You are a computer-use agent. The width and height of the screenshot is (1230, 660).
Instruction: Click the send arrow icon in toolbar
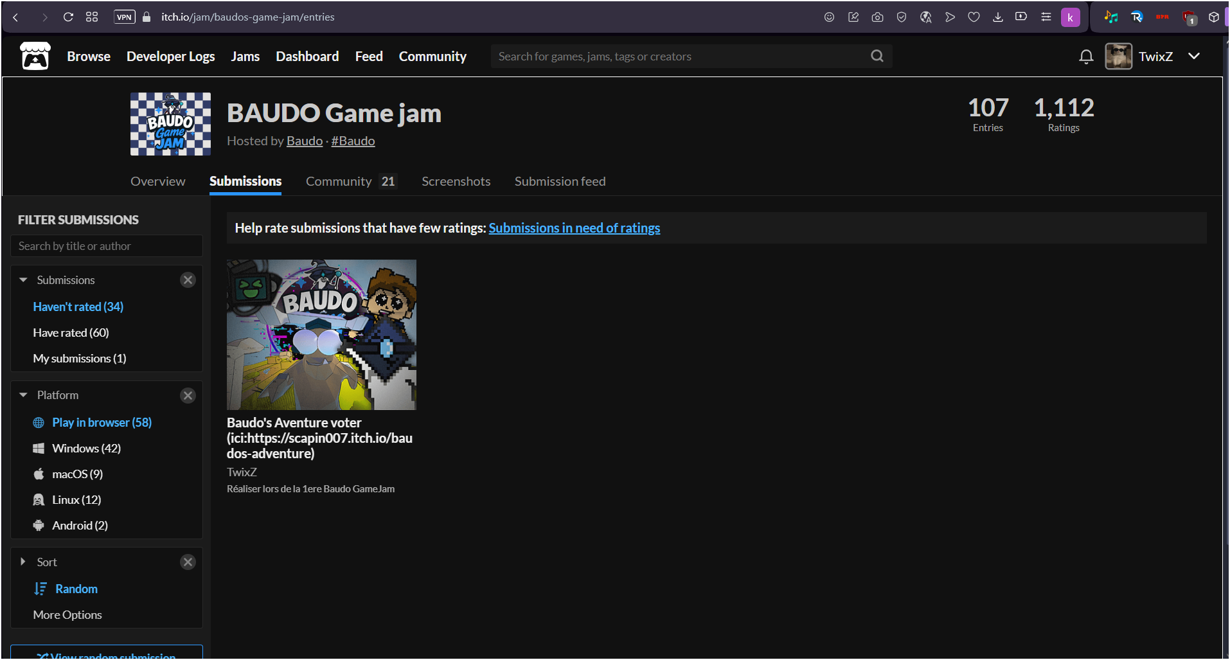(x=950, y=17)
